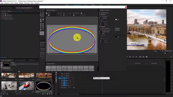173x97 pixels.
Task: Open the Tab Stops icon
Action: 74,15
